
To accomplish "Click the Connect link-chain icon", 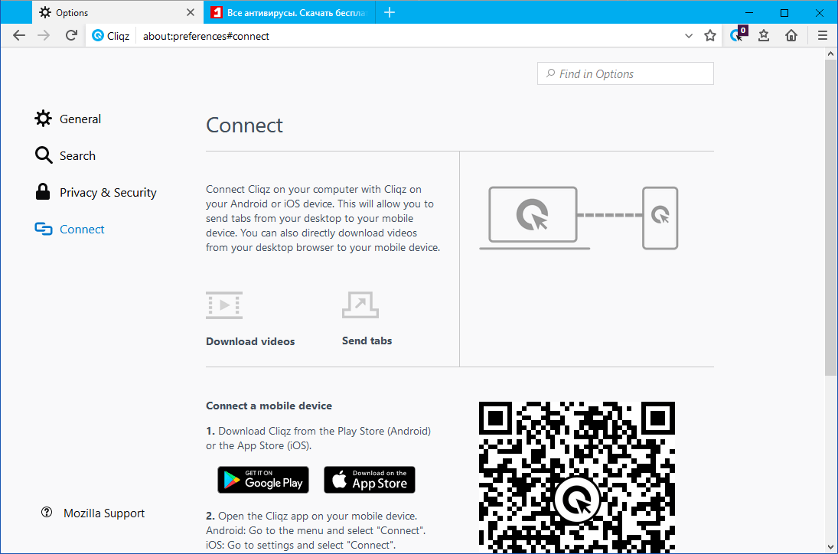I will pos(44,230).
